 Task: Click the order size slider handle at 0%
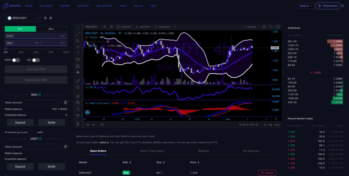pos(6,49)
